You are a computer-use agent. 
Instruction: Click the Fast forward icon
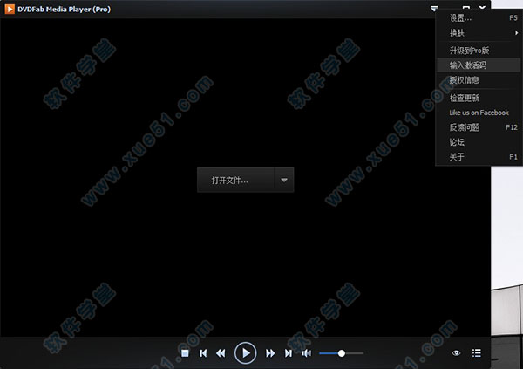pyautogui.click(x=270, y=353)
